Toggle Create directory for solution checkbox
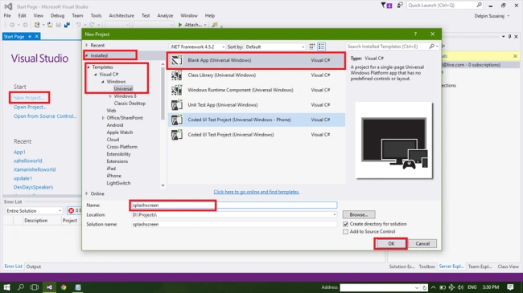This screenshot has width=523, height=293. point(345,224)
